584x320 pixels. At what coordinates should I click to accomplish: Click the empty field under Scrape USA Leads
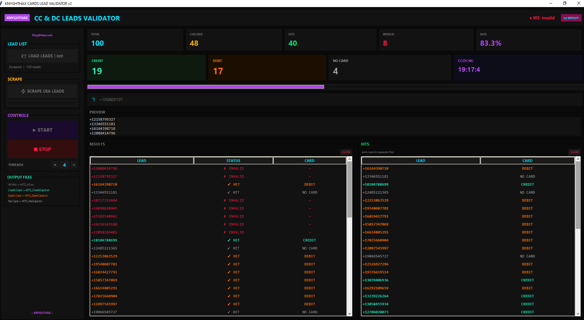[42, 103]
